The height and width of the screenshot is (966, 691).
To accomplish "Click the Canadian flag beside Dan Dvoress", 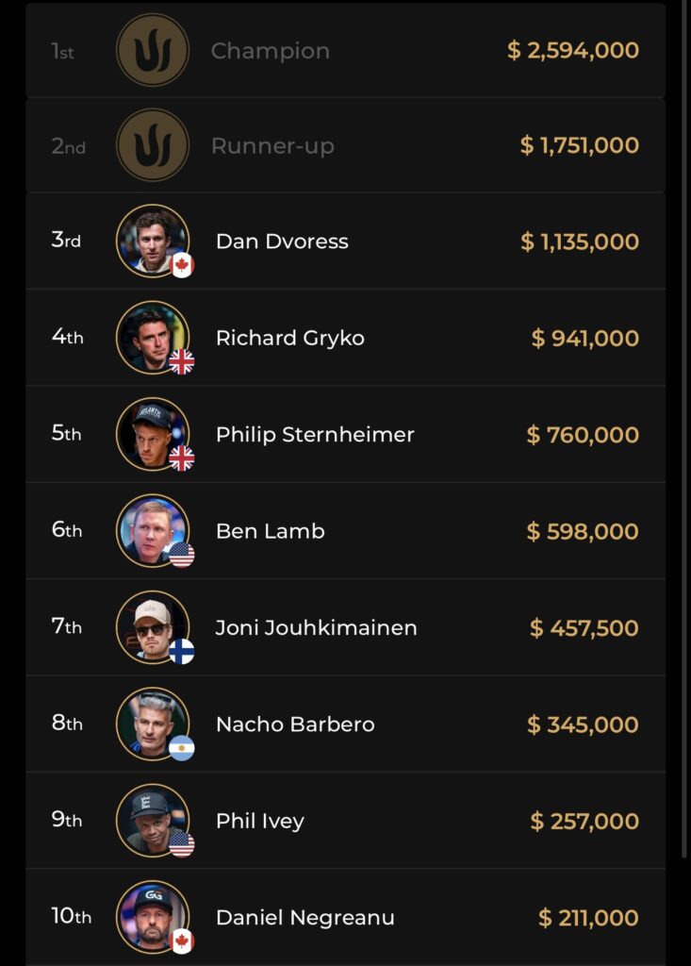I will pos(182,265).
